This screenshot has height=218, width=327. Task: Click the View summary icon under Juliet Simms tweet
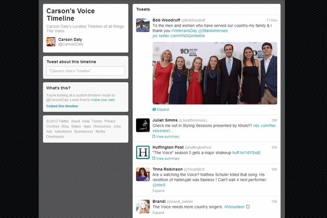pos(154,136)
